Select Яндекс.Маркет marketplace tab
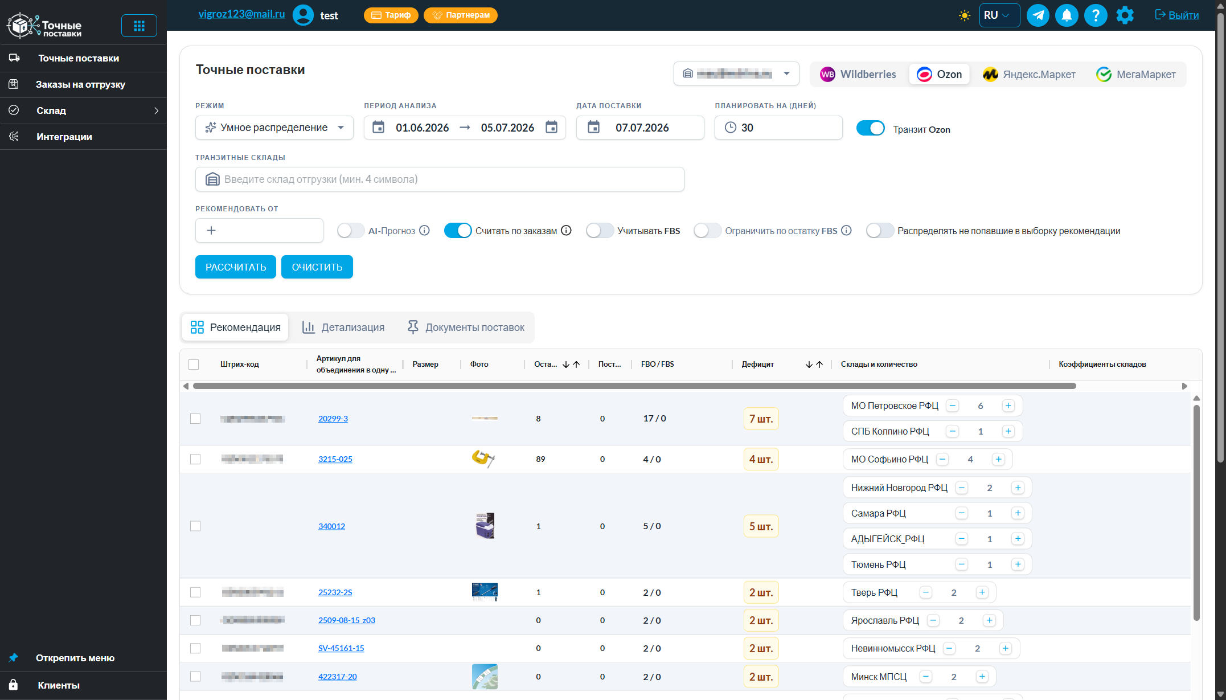This screenshot has height=700, width=1226. [x=1029, y=75]
